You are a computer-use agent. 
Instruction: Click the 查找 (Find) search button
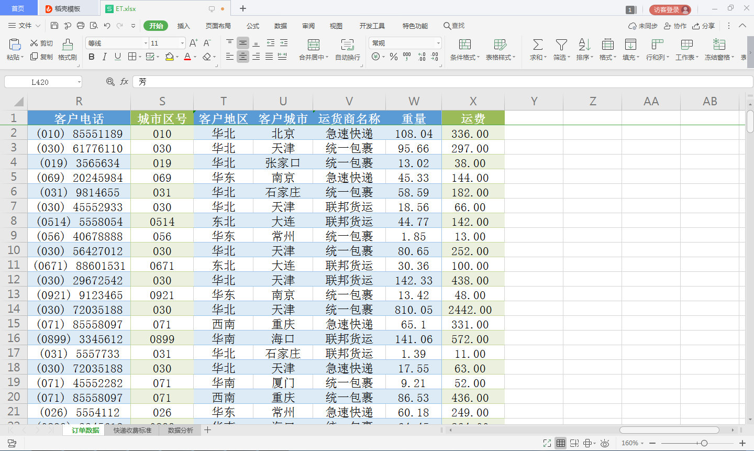pos(454,26)
